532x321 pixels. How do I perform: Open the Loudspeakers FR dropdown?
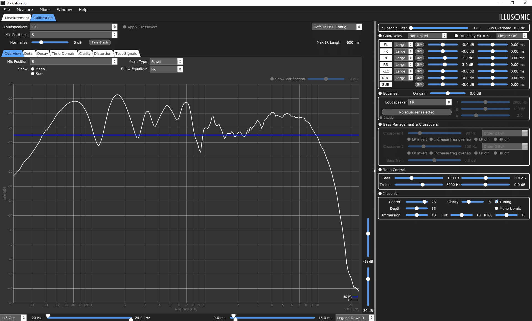[x=74, y=27]
